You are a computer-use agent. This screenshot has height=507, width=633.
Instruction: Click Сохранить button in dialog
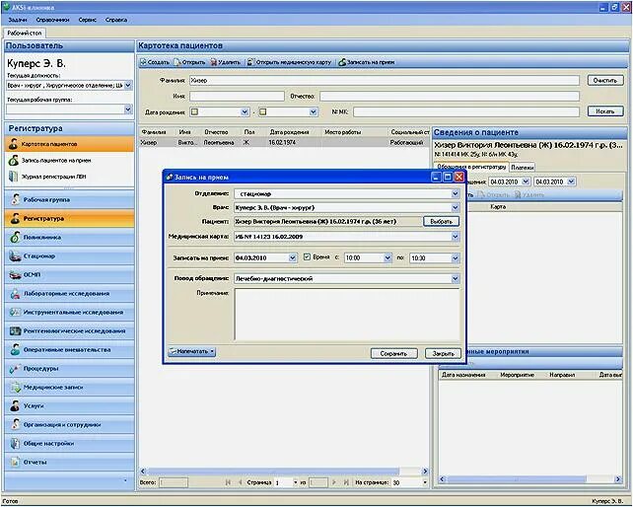(393, 353)
